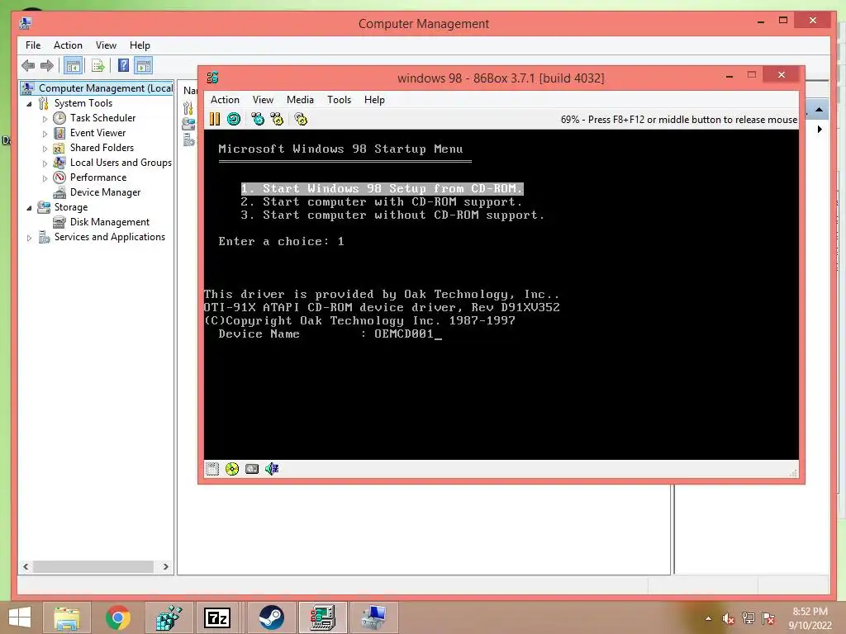Screen dimensions: 846x634
Task: Click the hard disk status bar icon
Action: click(252, 469)
